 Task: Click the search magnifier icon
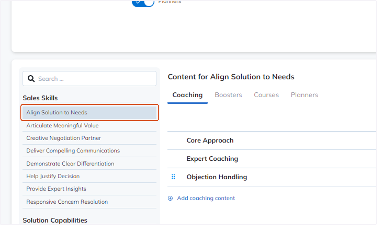tap(31, 79)
